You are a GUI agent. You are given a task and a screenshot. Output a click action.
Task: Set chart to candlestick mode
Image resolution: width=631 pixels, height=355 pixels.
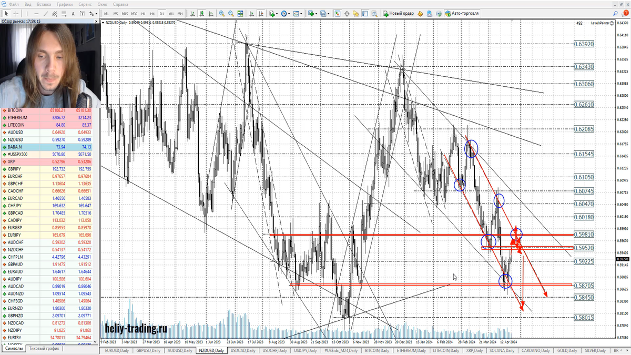202,13
